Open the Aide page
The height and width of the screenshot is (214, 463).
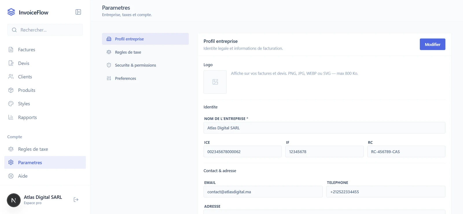(45, 176)
